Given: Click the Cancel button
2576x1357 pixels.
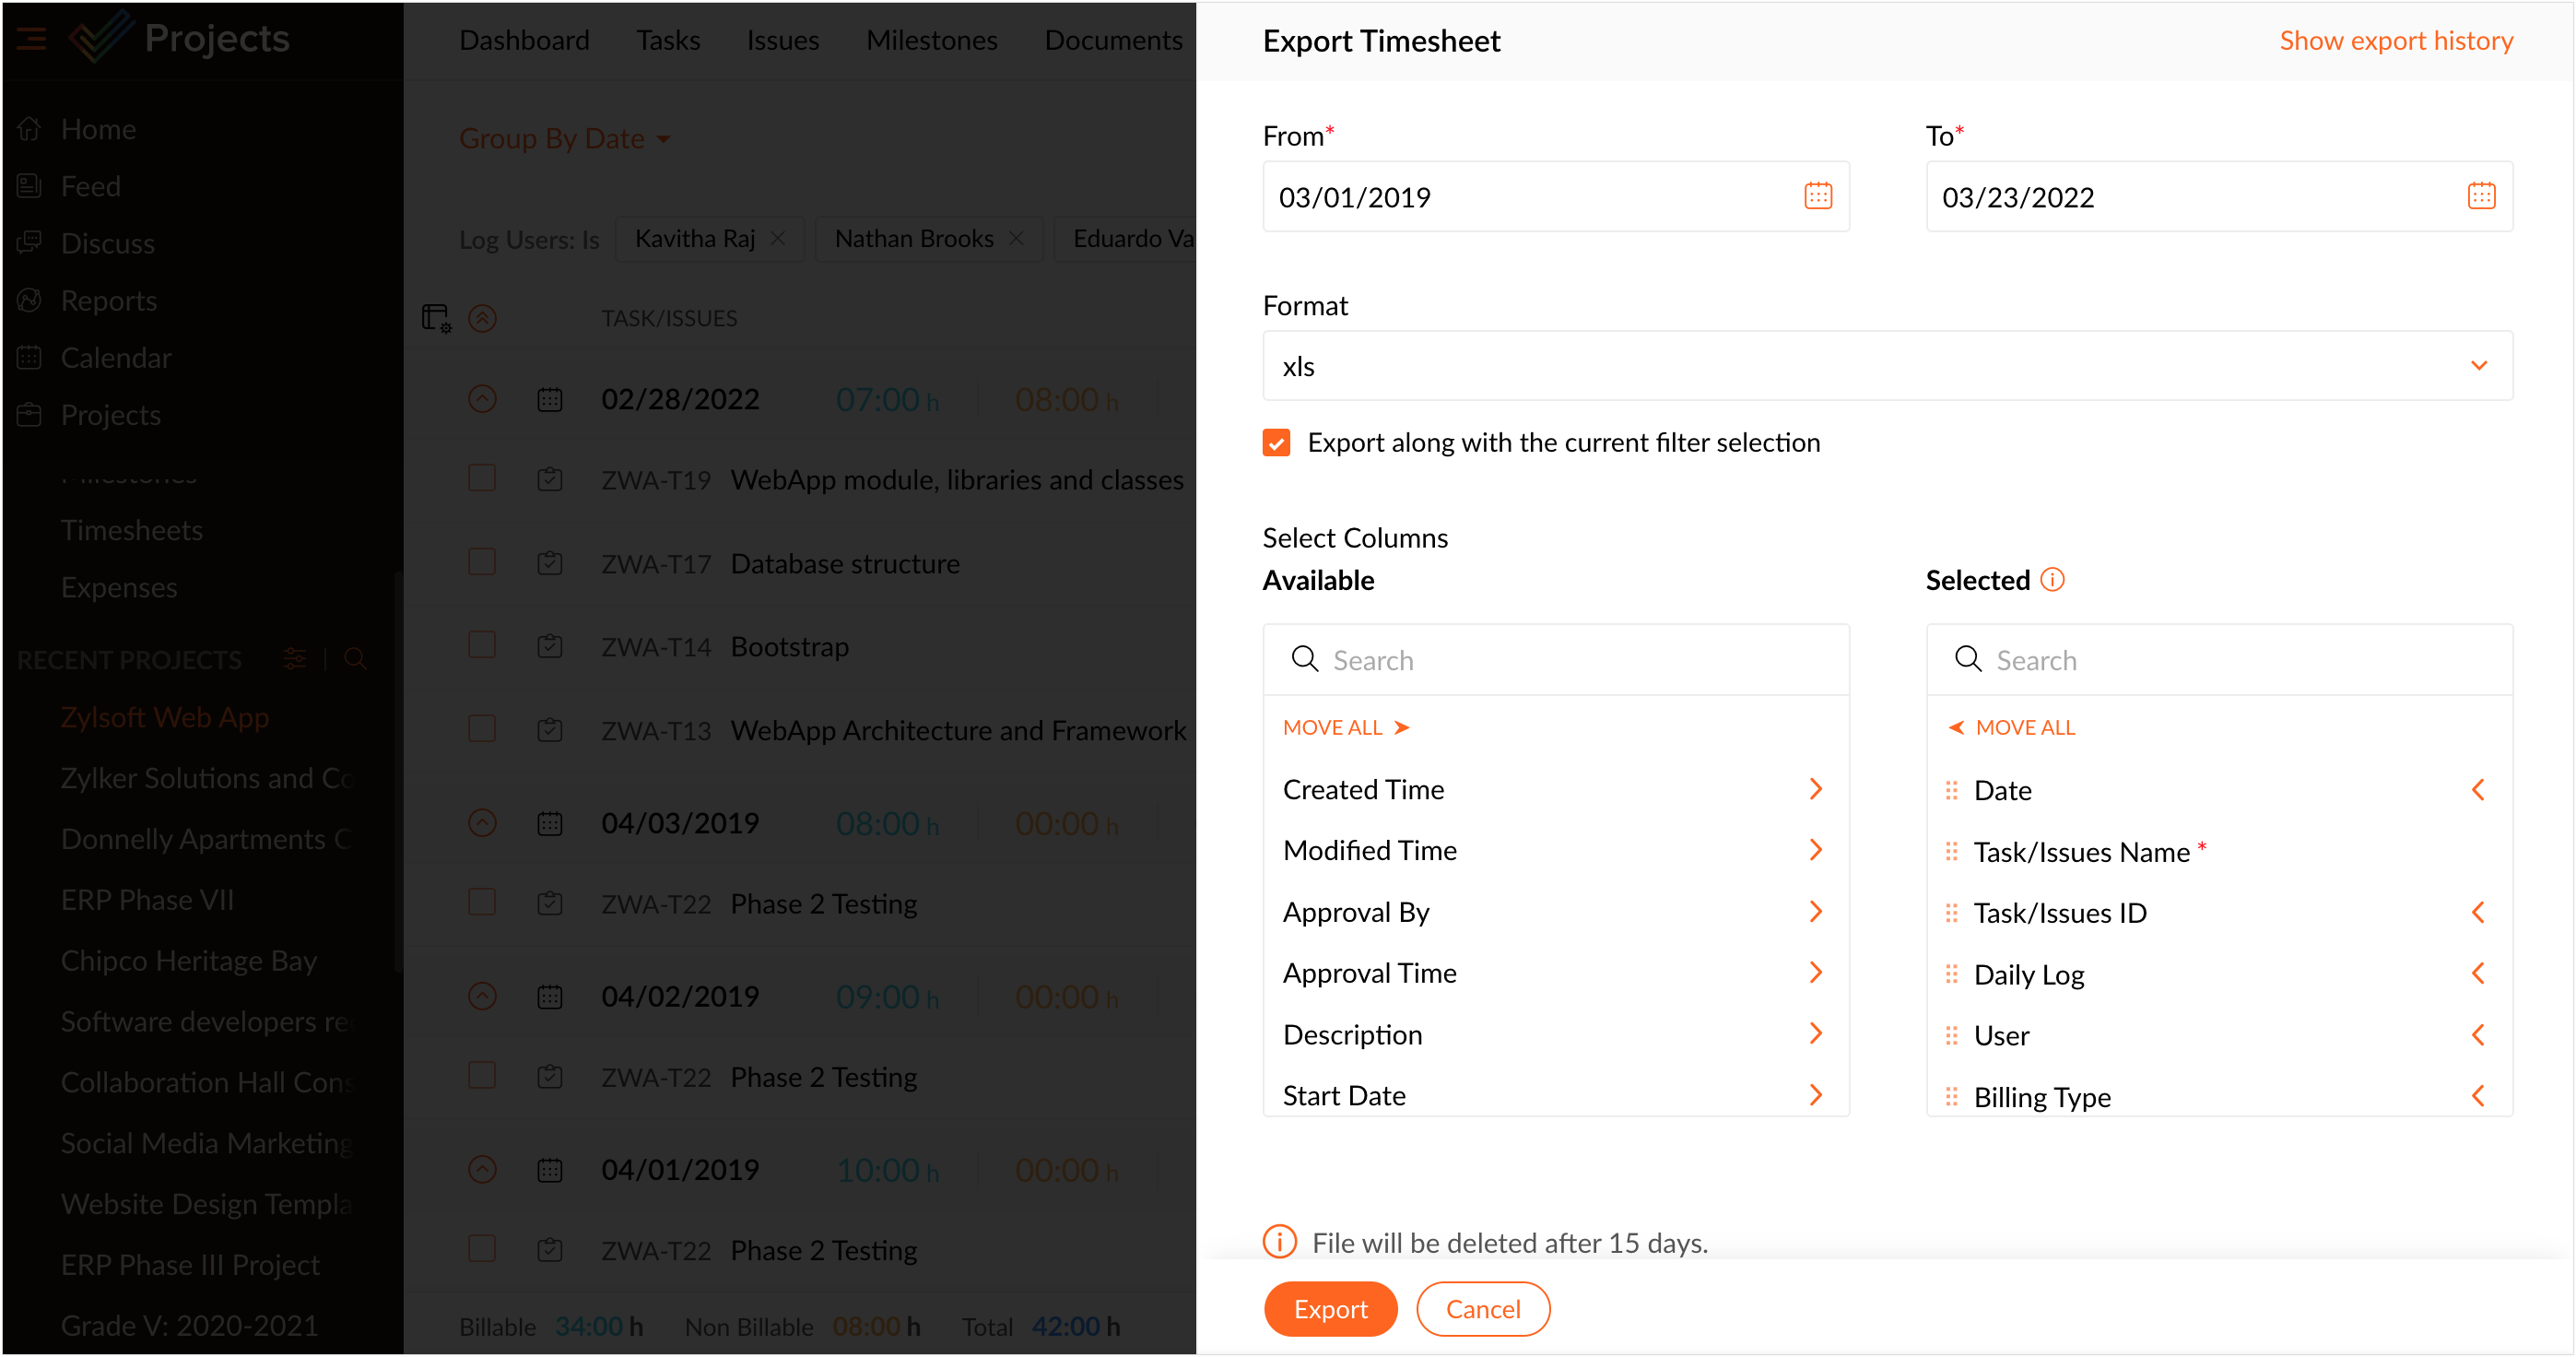Looking at the screenshot, I should point(1483,1309).
